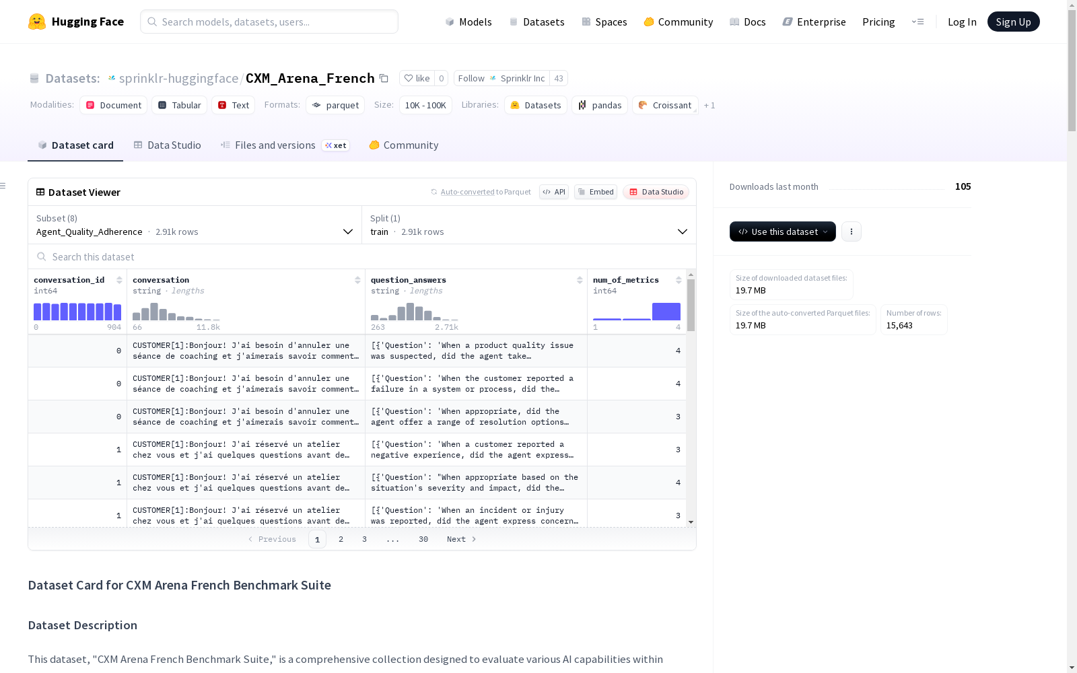Select the Document modality tag
This screenshot has width=1077, height=673.
[x=114, y=105]
